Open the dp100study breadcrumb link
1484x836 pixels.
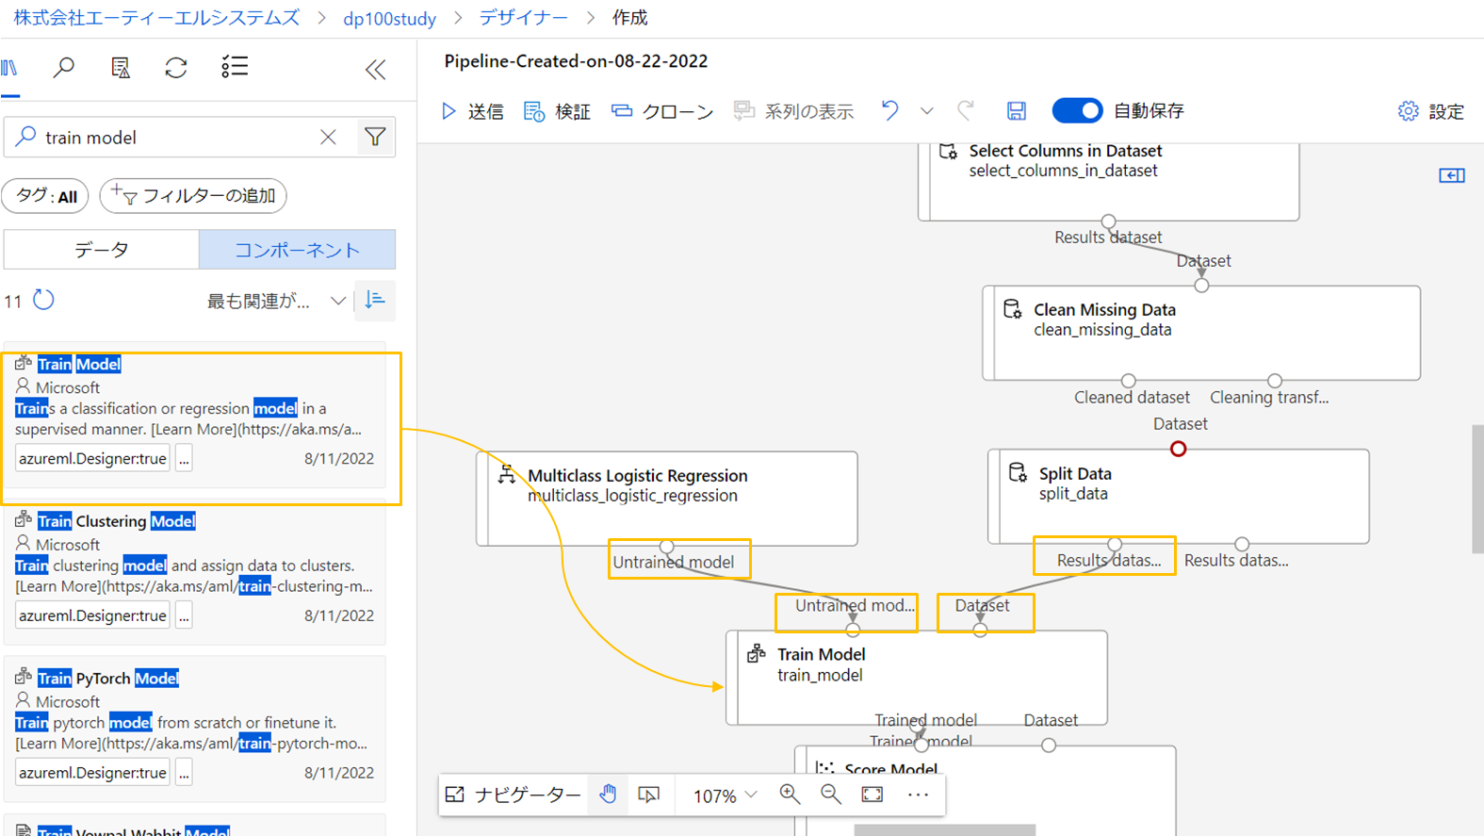(389, 19)
